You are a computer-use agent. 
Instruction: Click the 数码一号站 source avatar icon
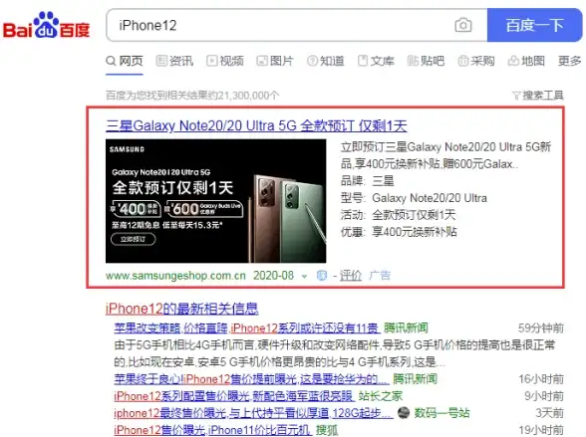tap(404, 413)
